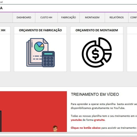Click the ORÇAMENTO DE FABRICAÇÃO card title
The height and width of the screenshot is (137, 137).
coord(40,30)
